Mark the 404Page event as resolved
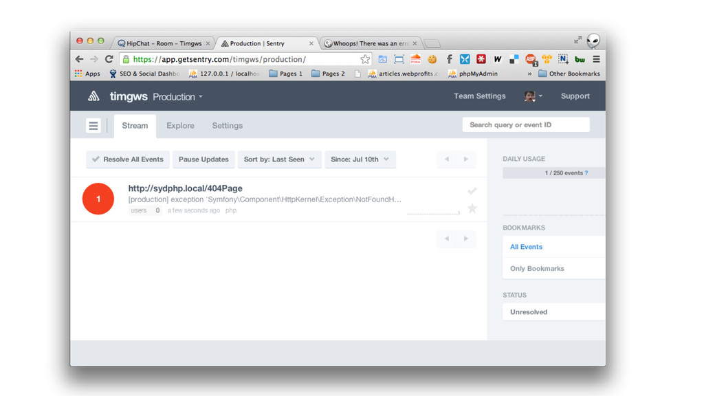704x396 pixels. click(472, 191)
